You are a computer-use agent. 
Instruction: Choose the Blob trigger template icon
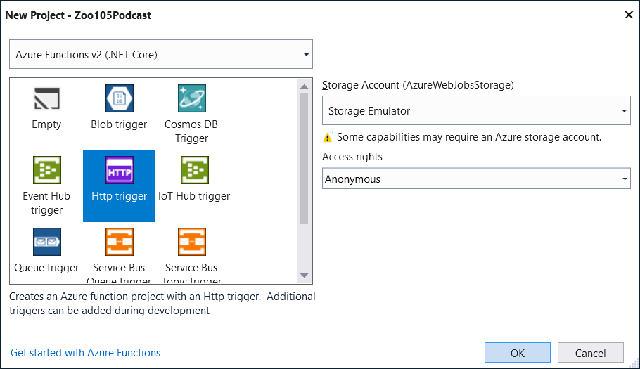(119, 98)
